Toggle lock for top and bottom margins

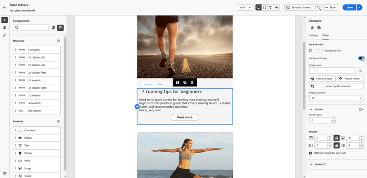[x=337, y=138]
